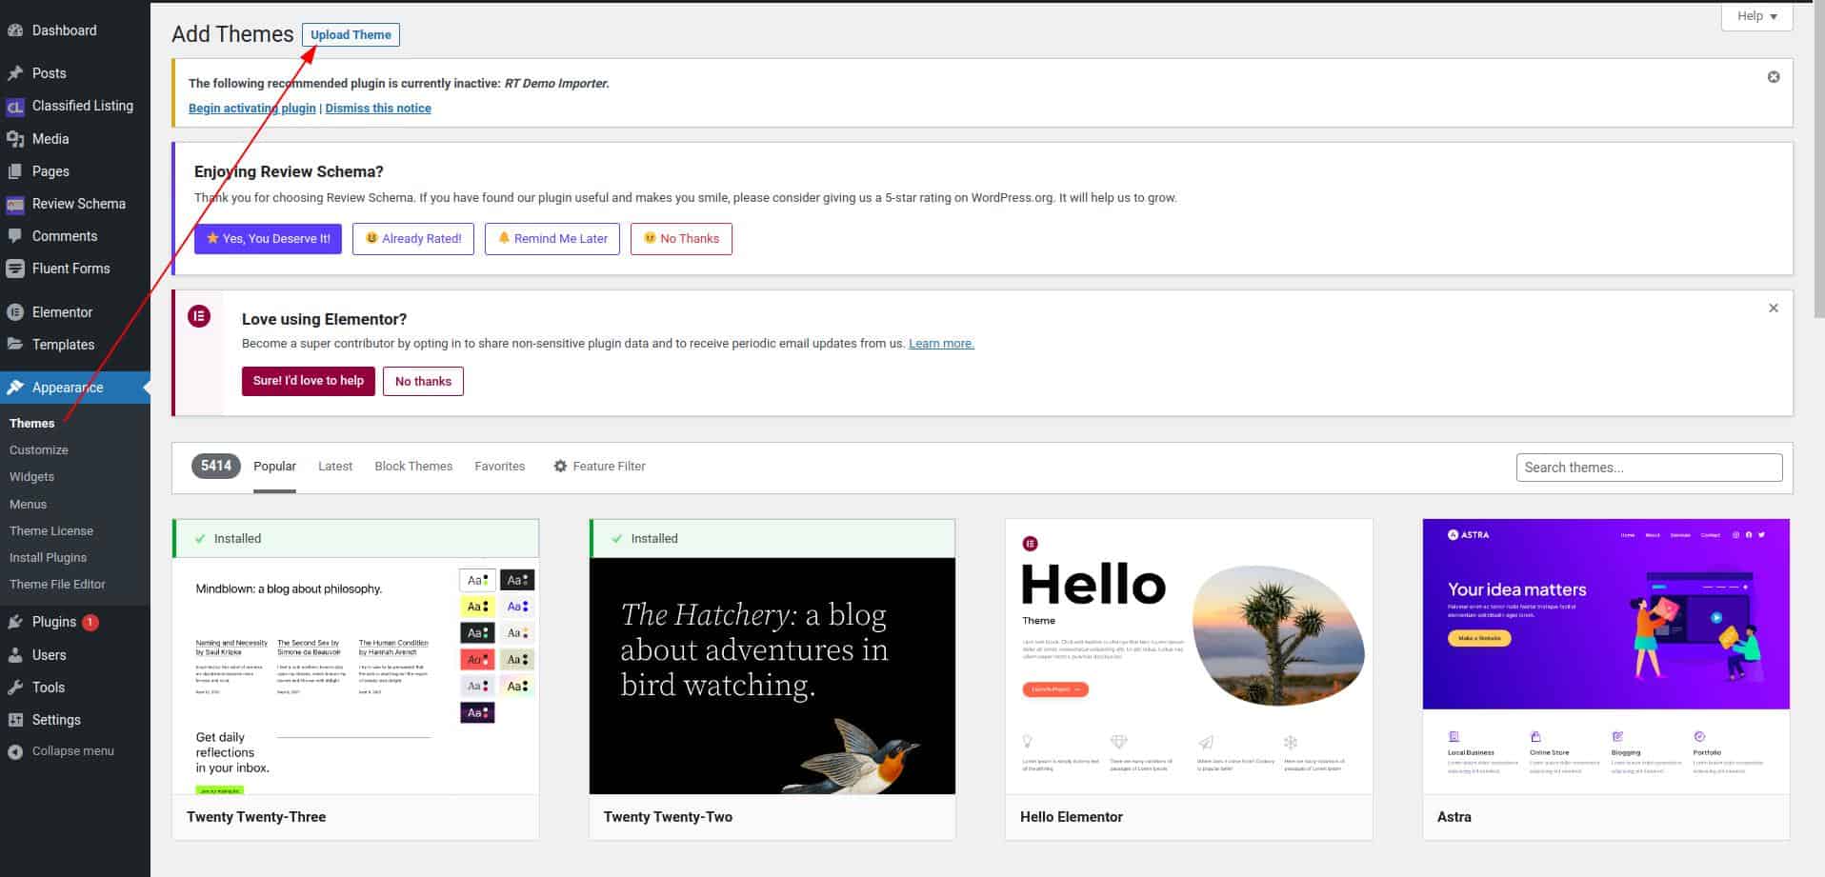
Task: Click the Elementor Learn more link
Action: [x=941, y=344]
